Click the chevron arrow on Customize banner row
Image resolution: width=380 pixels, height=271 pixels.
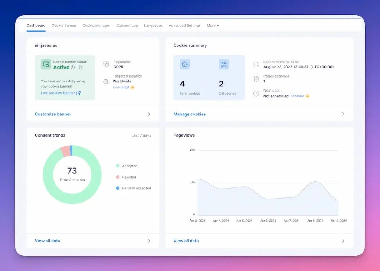(x=149, y=114)
